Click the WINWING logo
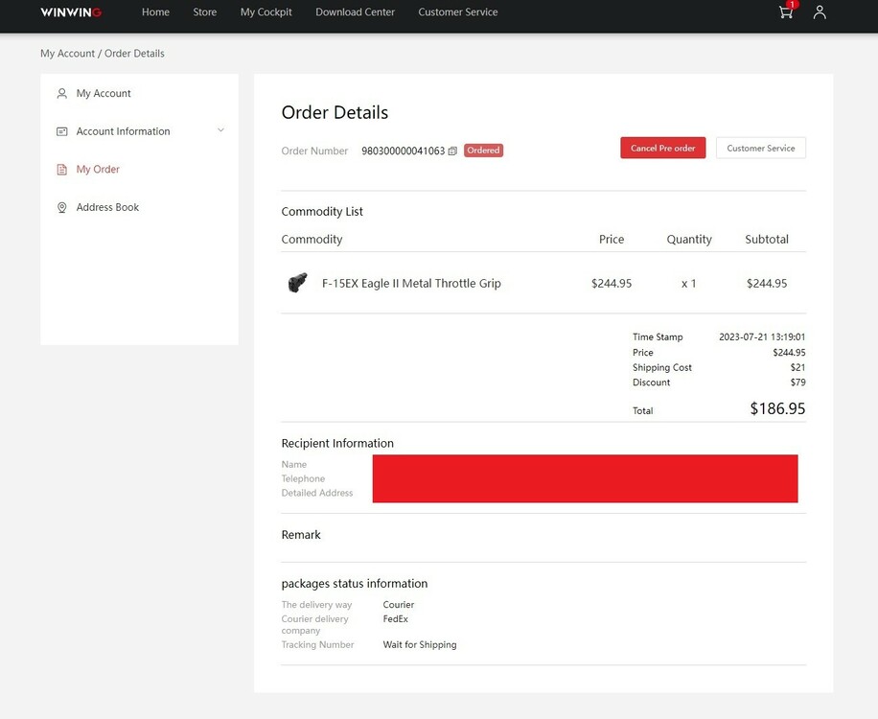 point(71,12)
